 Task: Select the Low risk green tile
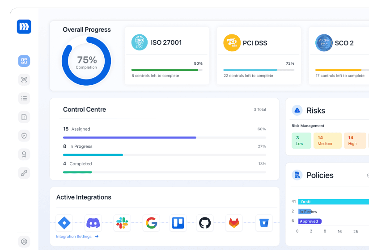(x=301, y=141)
